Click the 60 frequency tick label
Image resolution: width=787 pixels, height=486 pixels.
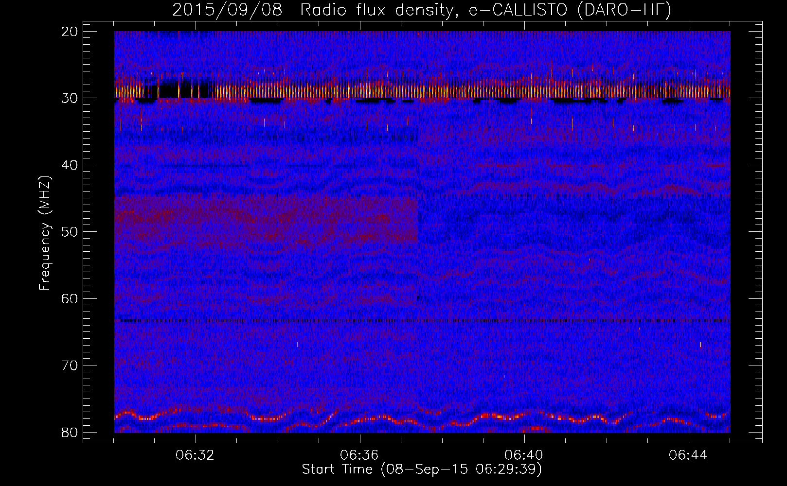point(70,298)
